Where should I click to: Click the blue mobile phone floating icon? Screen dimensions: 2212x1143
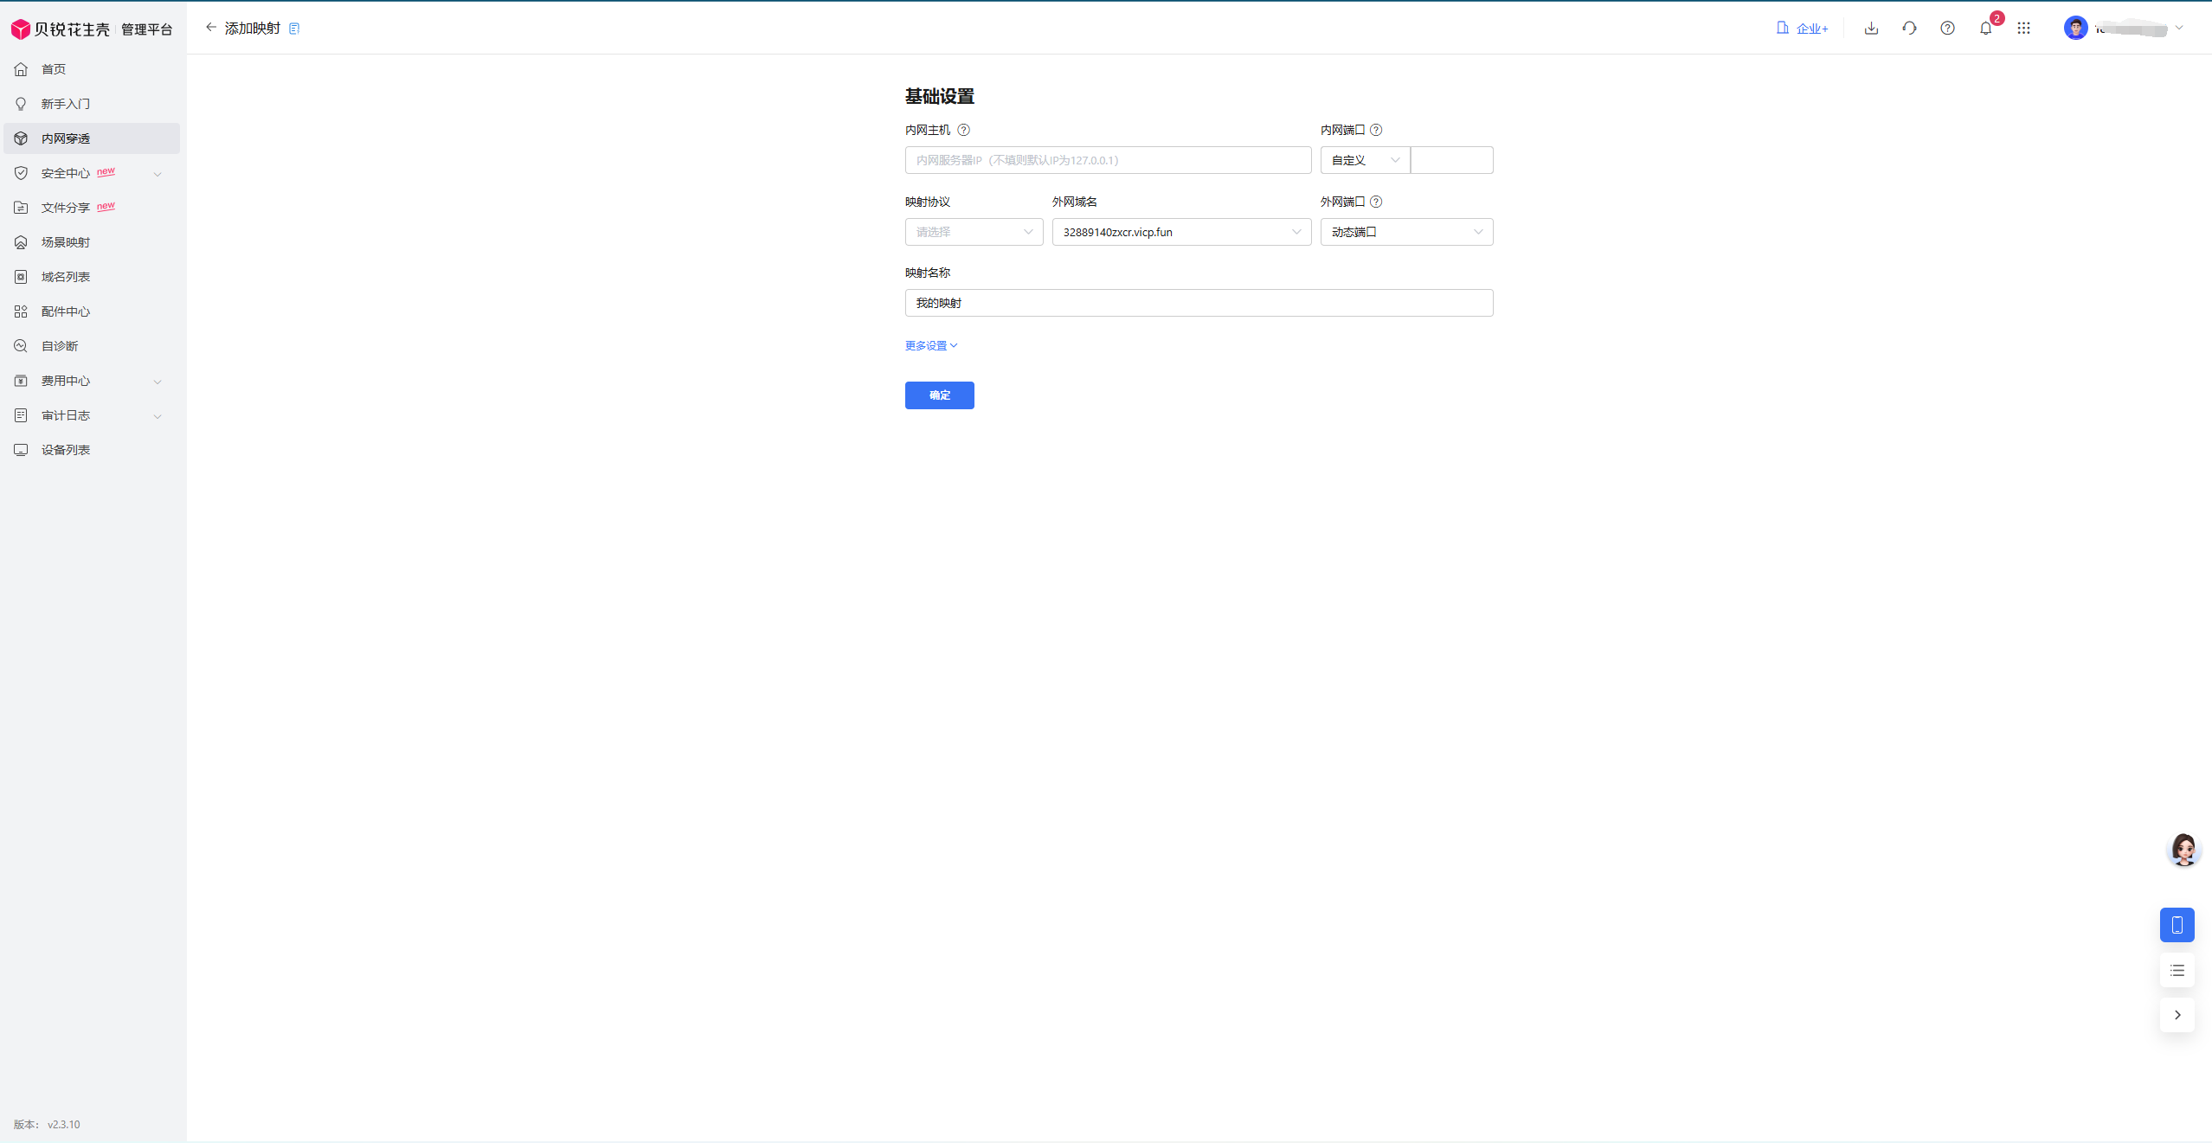click(2177, 925)
